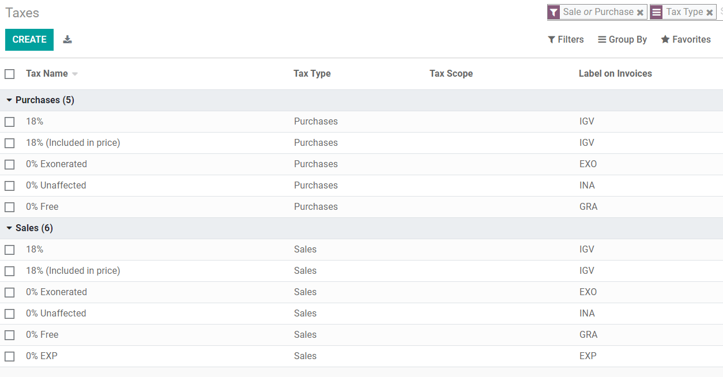
Task: Click the download/export icon next to Create
Action: coord(67,40)
